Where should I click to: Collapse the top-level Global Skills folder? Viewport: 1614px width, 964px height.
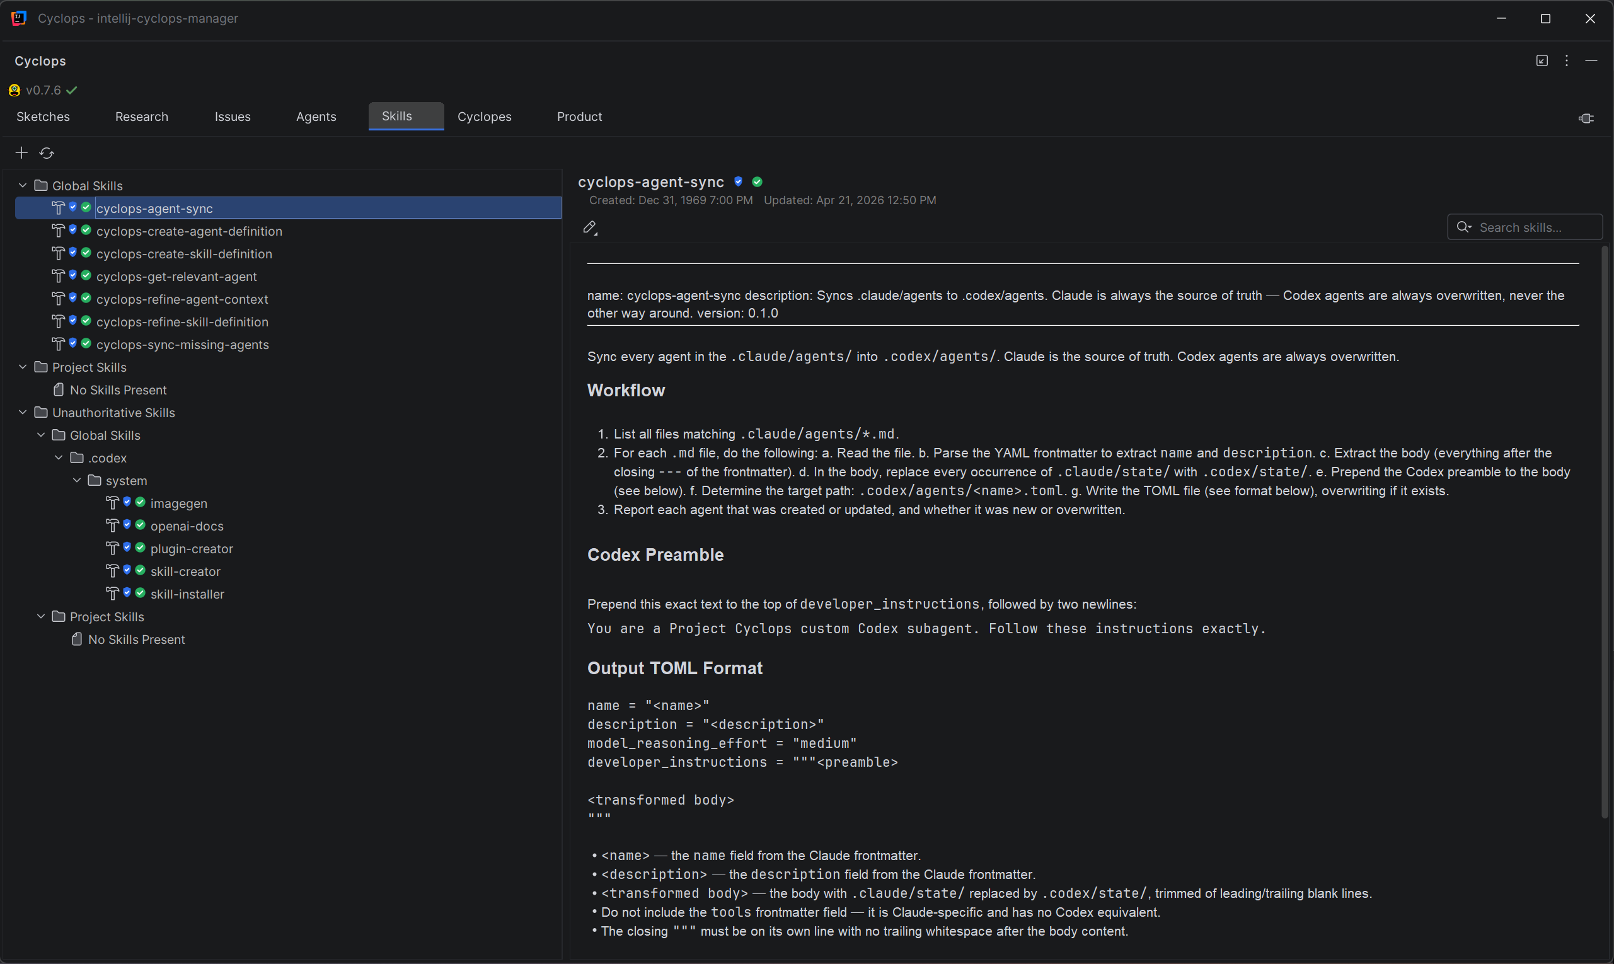coord(23,186)
